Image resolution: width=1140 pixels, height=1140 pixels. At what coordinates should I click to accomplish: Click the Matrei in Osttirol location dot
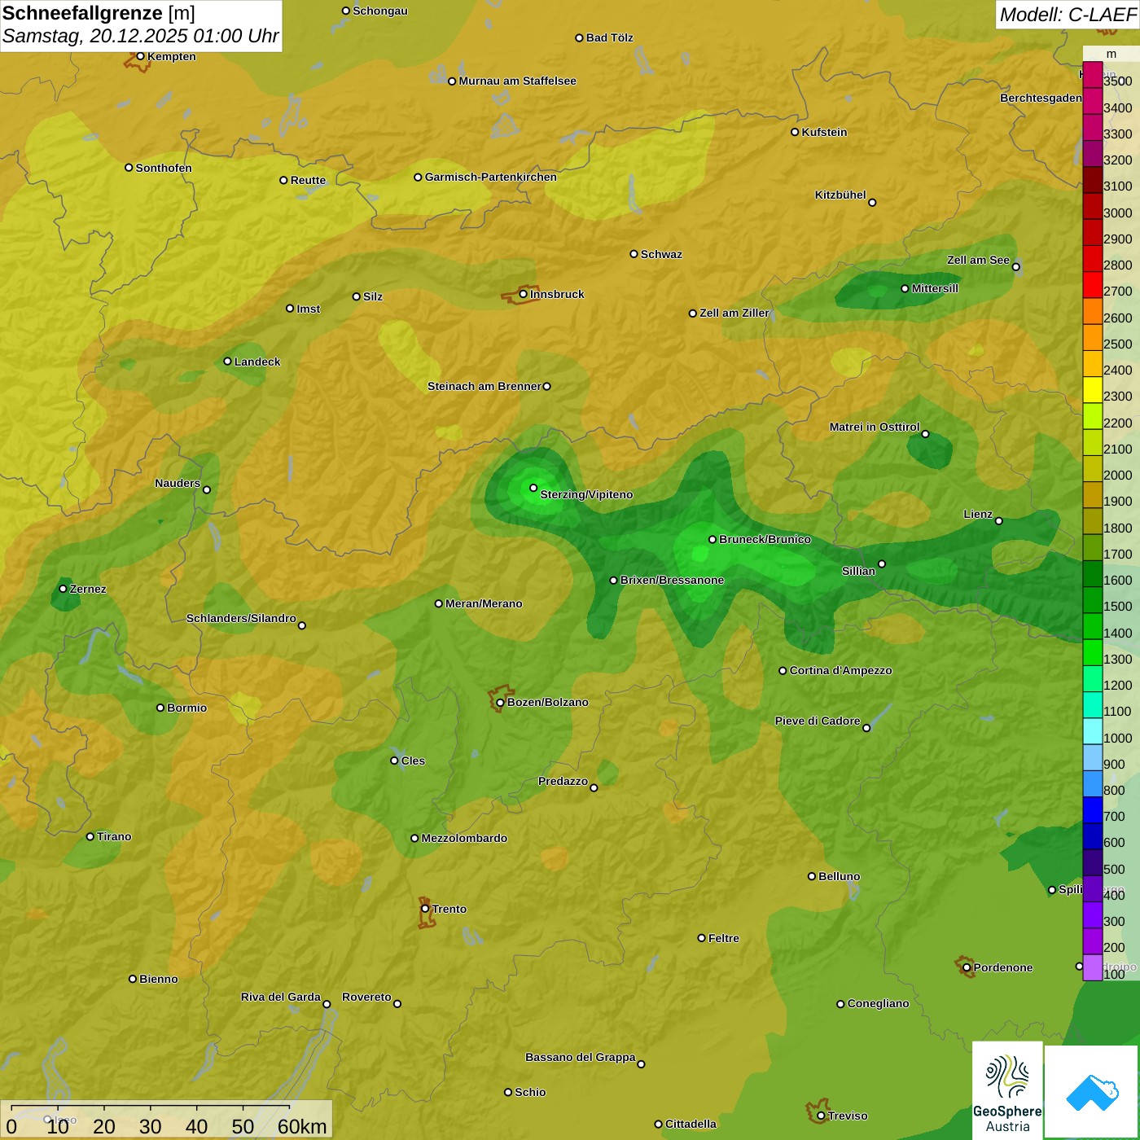tap(925, 434)
